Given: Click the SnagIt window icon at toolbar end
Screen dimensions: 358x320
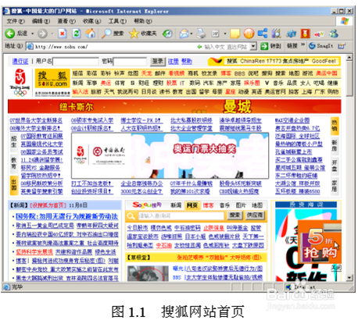Looking at the screenshot, I should [342, 46].
